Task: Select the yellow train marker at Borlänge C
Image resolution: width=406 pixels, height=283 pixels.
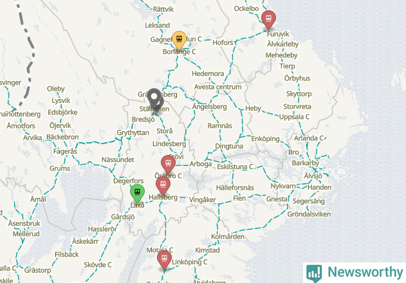Action: (179, 41)
